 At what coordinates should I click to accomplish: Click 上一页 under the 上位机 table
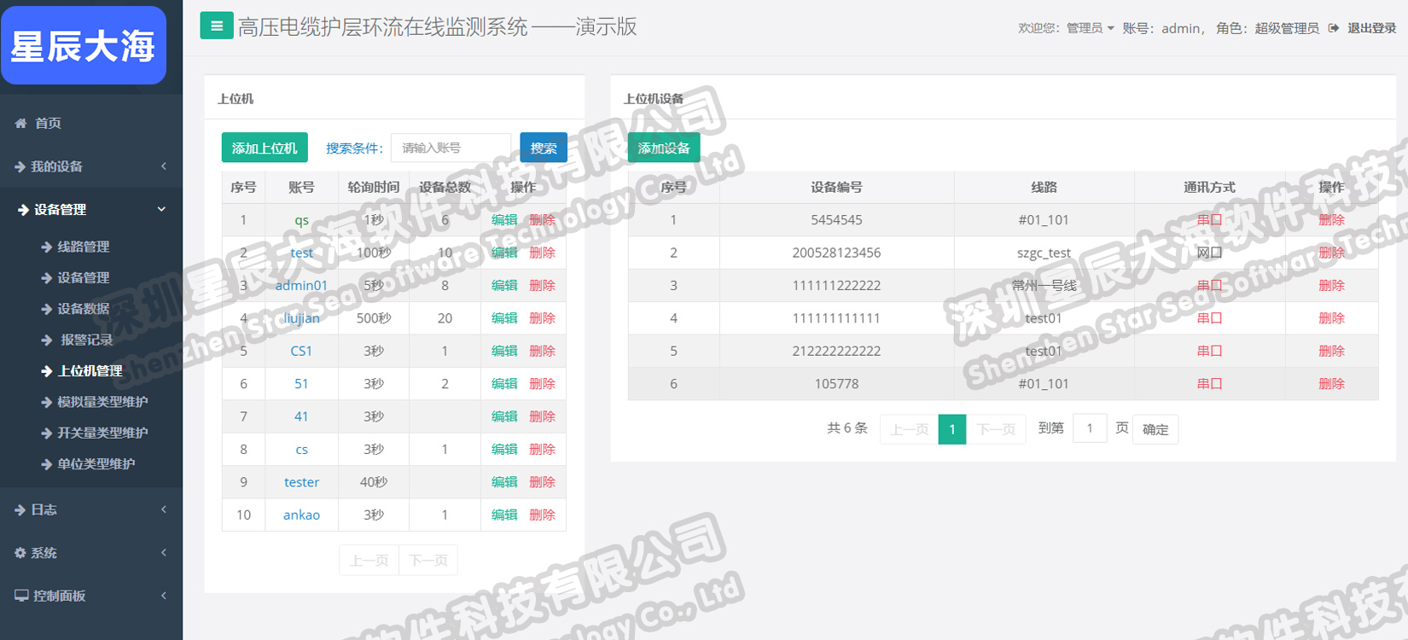369,560
